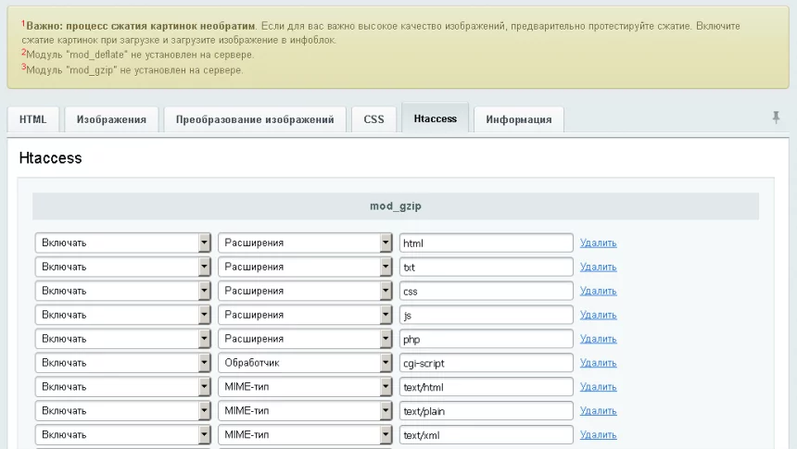The width and height of the screenshot is (797, 449).
Task: Open the Изображения tab
Action: click(111, 119)
